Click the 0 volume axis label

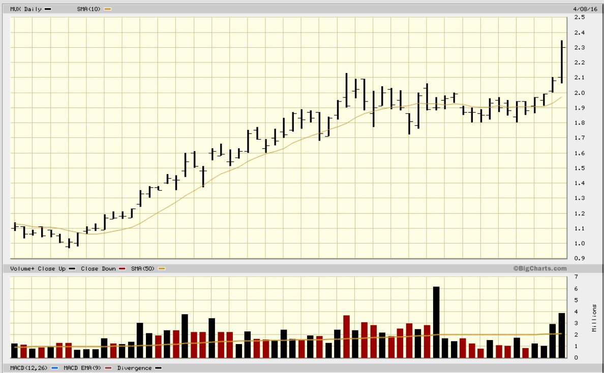click(x=576, y=358)
